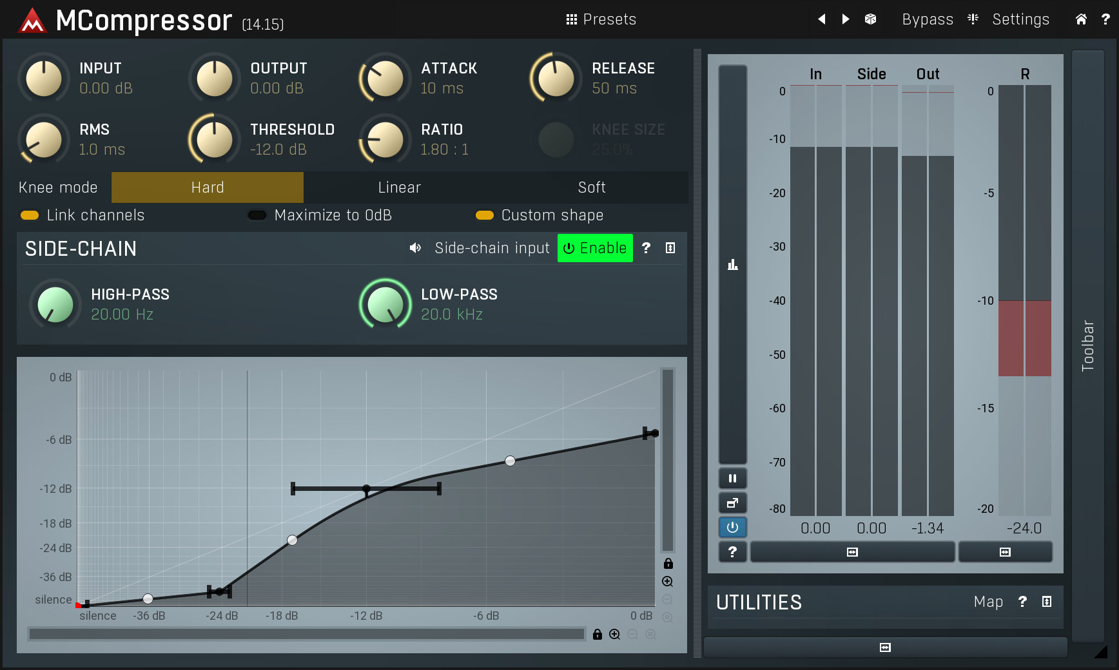Screen dimensions: 1119x670
Task: Click the home icon in the title bar
Action: [x=1080, y=19]
